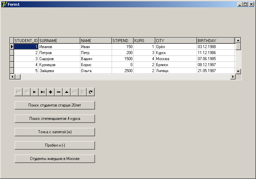This screenshot has height=179, width=256.
Task: Select surname cell 'Сидоров'
Action: coord(59,59)
